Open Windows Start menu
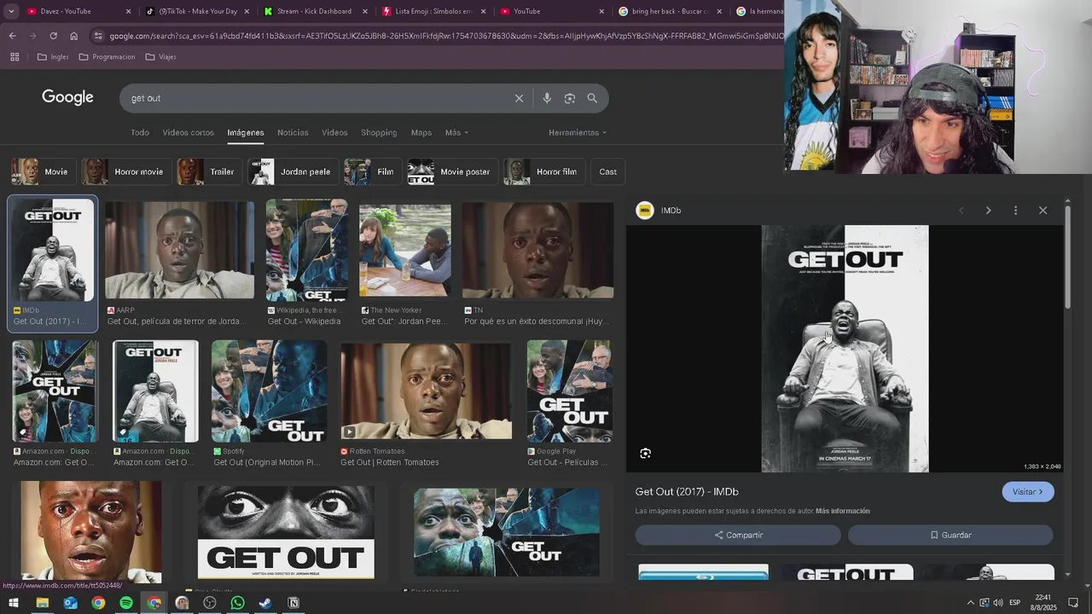Viewport: 1092px width, 614px height. click(x=14, y=603)
